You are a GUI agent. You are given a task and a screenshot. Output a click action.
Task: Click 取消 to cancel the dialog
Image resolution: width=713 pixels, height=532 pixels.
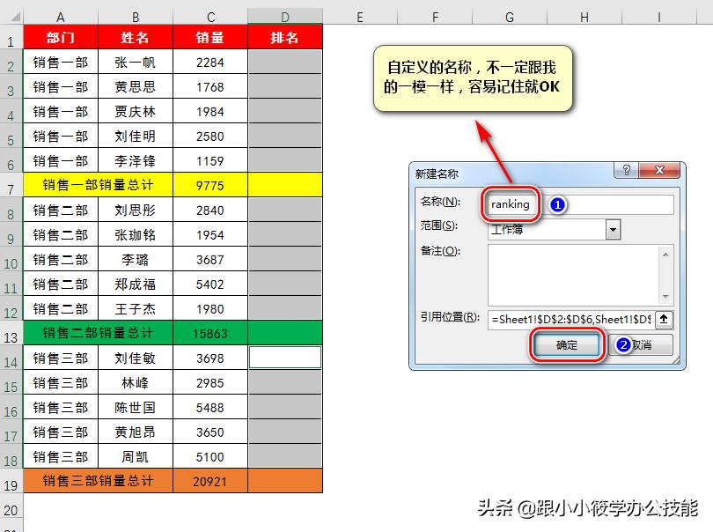click(643, 344)
